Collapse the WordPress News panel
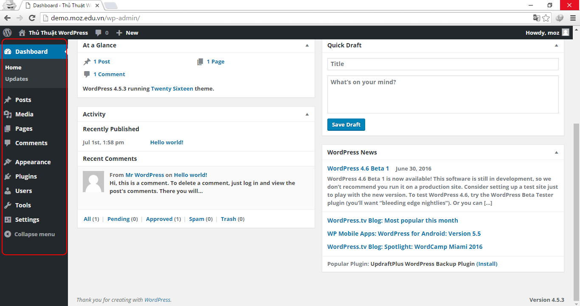This screenshot has width=580, height=306. 557,152
